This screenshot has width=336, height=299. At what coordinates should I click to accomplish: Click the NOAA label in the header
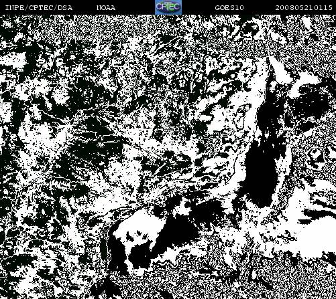pos(106,8)
